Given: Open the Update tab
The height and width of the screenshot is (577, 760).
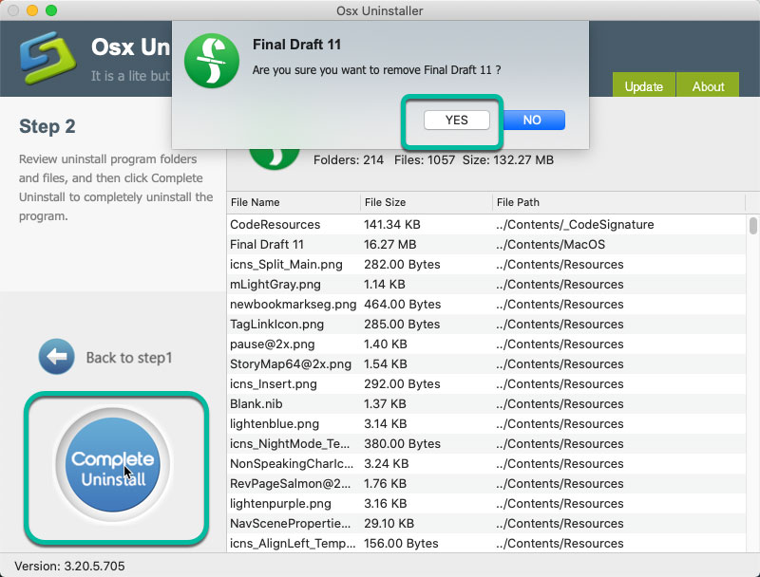Looking at the screenshot, I should tap(643, 86).
